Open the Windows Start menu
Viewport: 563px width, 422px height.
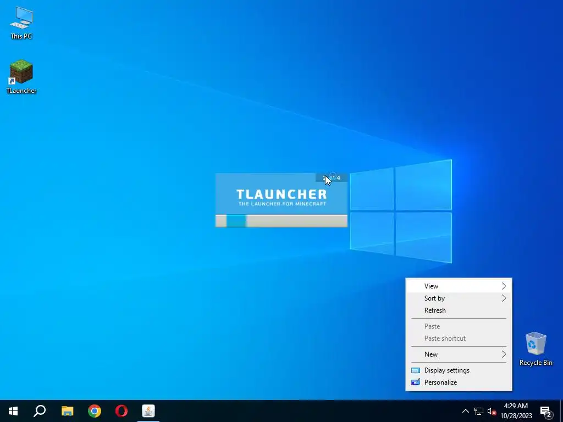pyautogui.click(x=13, y=411)
